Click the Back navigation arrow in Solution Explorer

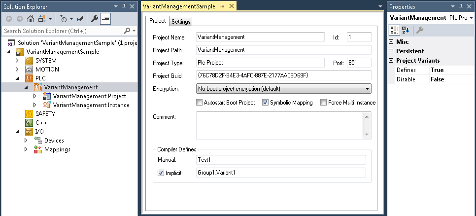pyautogui.click(x=9, y=19)
